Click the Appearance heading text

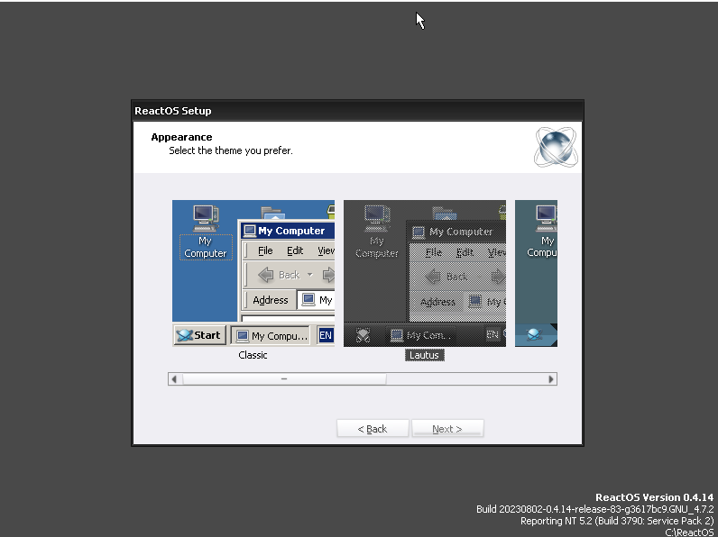tap(182, 137)
